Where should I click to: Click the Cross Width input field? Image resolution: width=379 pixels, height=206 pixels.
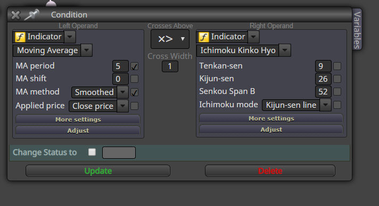tap(170, 66)
